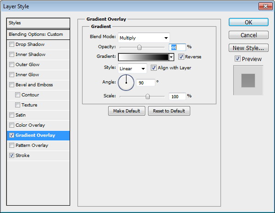Open Satin settings label

pos(21,115)
